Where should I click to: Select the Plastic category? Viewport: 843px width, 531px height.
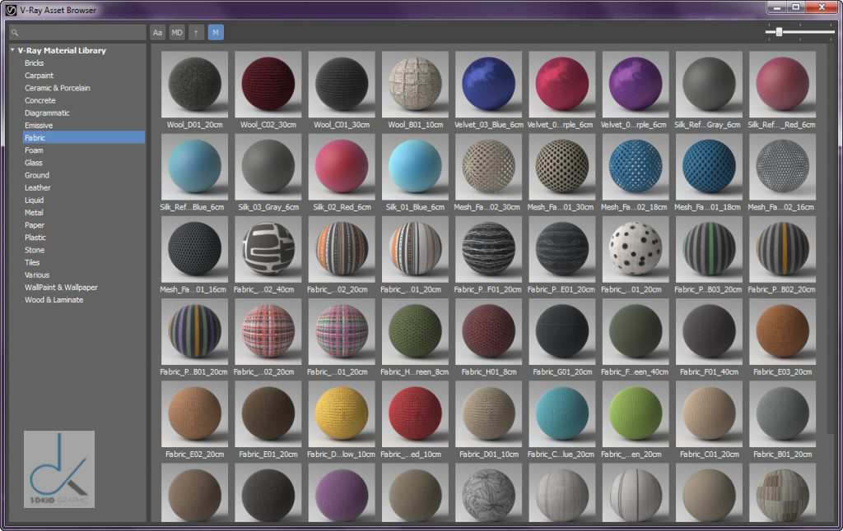point(35,238)
